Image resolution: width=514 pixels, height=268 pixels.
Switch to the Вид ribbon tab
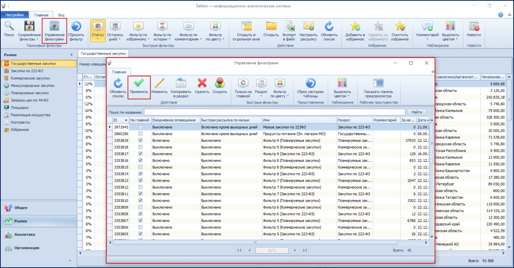tap(61, 15)
